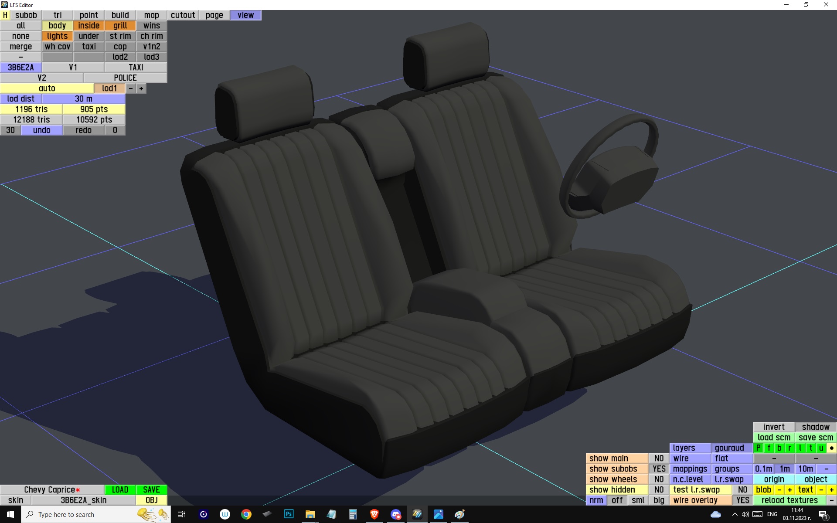Screen dimensions: 837x523
Task: Switch to the cutout tab
Action: click(183, 15)
